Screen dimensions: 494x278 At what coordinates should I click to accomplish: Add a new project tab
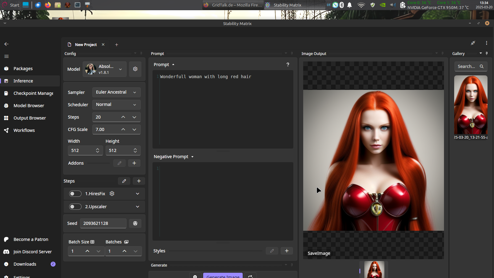(116, 45)
